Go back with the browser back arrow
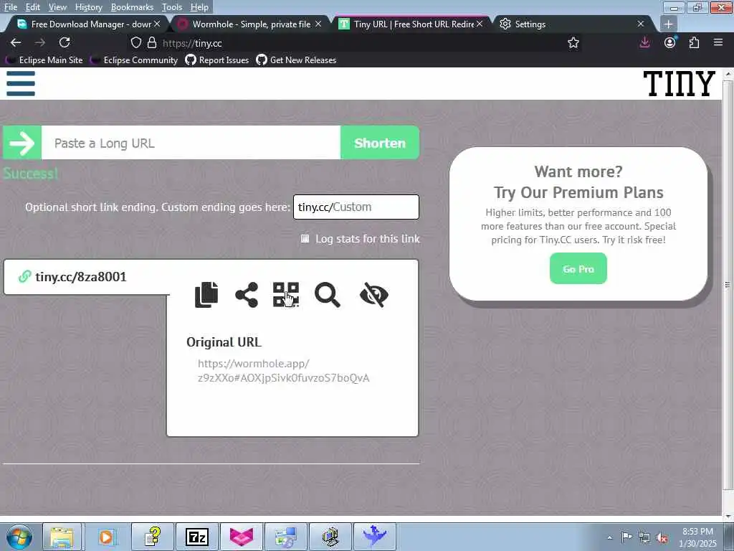734x551 pixels. [16, 42]
